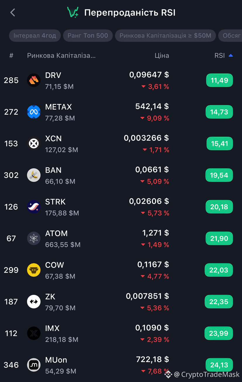The width and height of the screenshot is (242, 382).
Task: Open the DRV coin logo icon
Action: click(34, 80)
